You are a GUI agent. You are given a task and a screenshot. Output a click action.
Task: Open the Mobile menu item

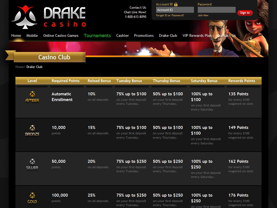coord(32,35)
